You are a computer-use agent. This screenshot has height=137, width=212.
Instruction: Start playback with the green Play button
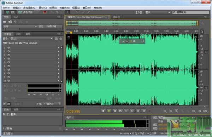[109, 111]
